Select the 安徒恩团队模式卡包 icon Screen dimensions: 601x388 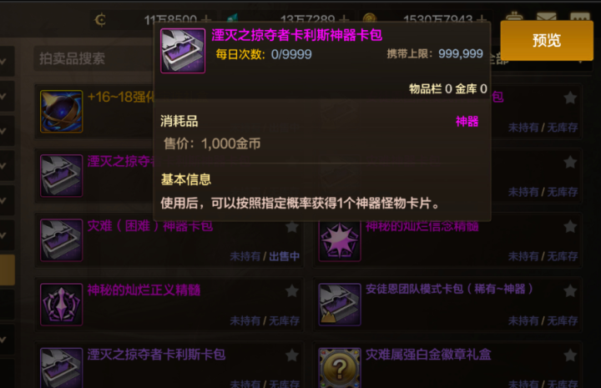coord(340,305)
